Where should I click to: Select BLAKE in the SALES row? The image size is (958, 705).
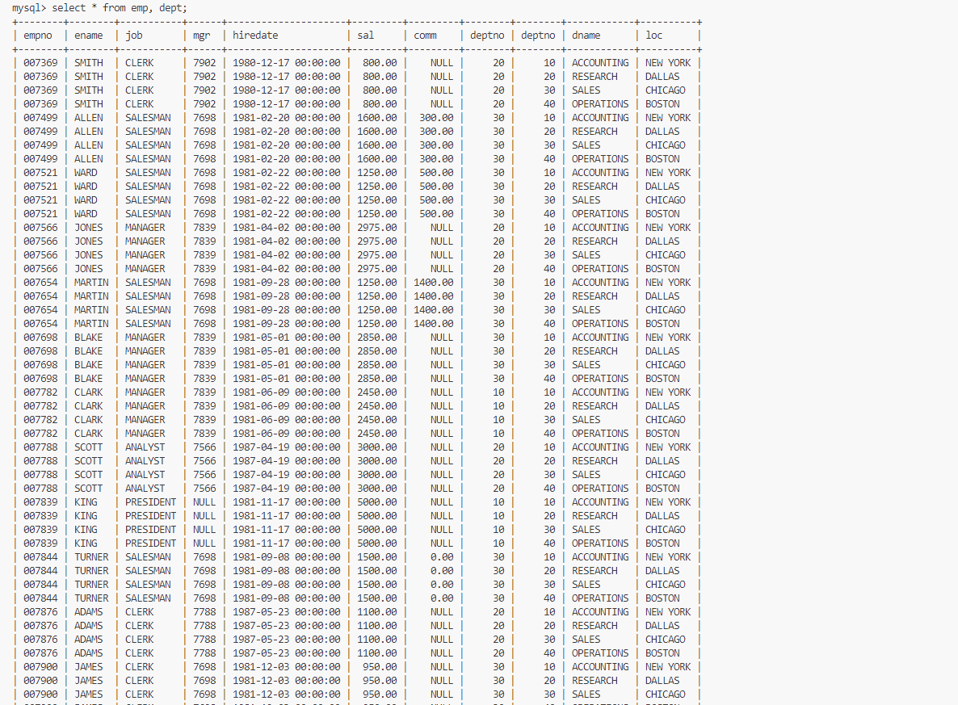coord(89,365)
